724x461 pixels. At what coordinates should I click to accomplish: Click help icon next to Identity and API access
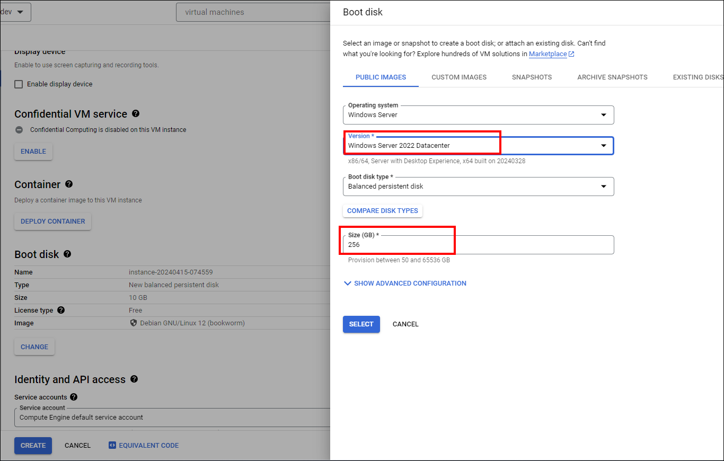[134, 379]
